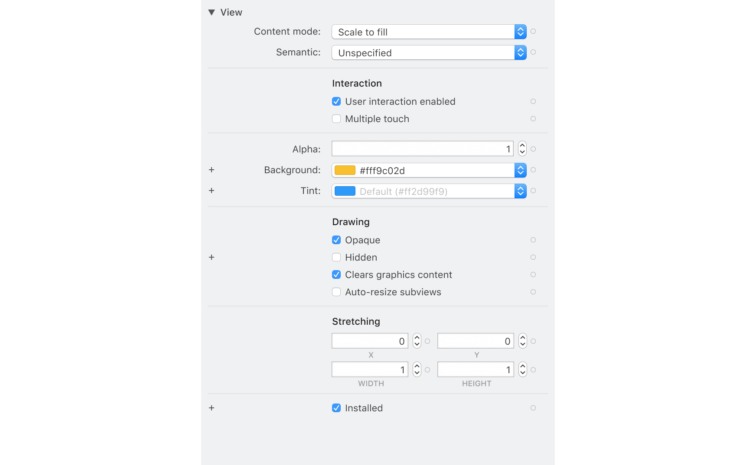Collapse the View section disclosure triangle

[212, 12]
